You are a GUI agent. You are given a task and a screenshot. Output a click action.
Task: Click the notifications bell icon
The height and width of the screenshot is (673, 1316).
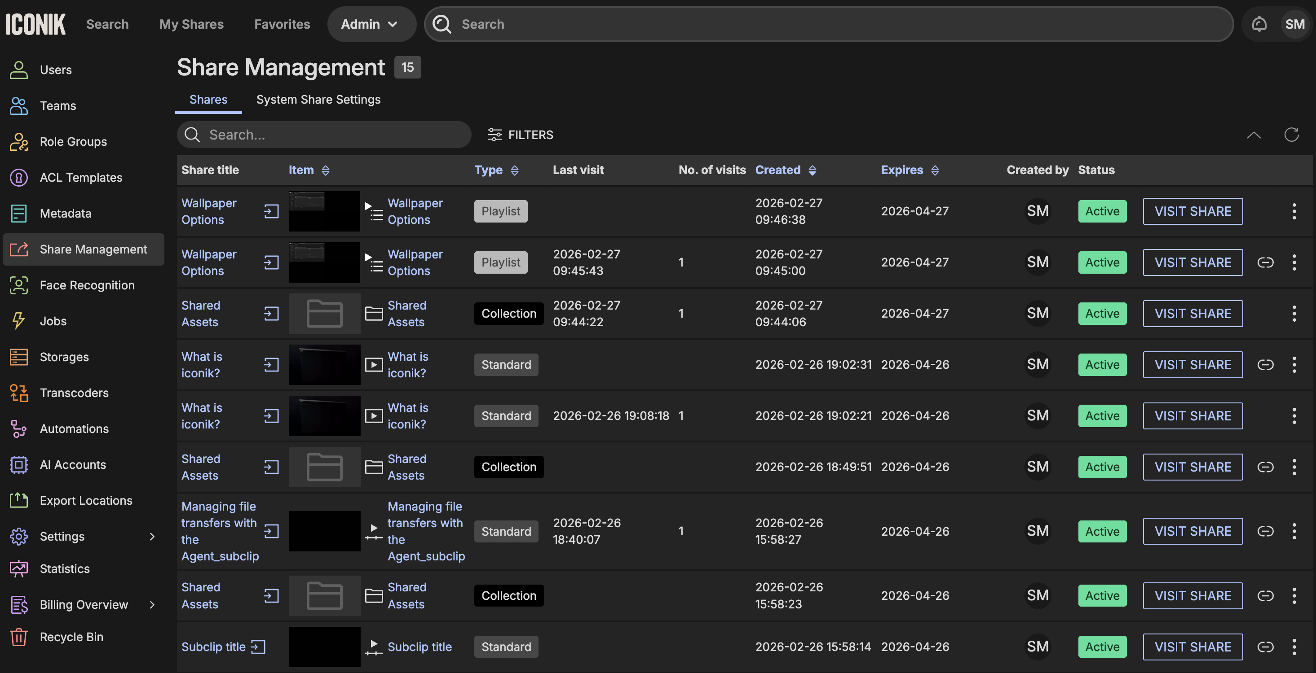point(1259,24)
